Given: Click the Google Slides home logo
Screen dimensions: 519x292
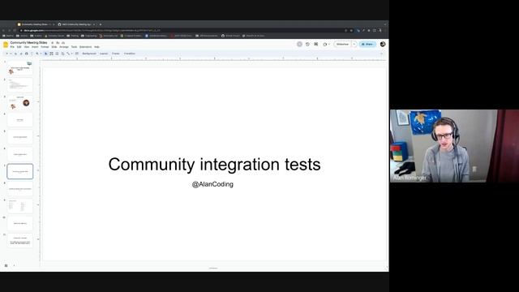Looking at the screenshot, I should pyautogui.click(x=6, y=45).
